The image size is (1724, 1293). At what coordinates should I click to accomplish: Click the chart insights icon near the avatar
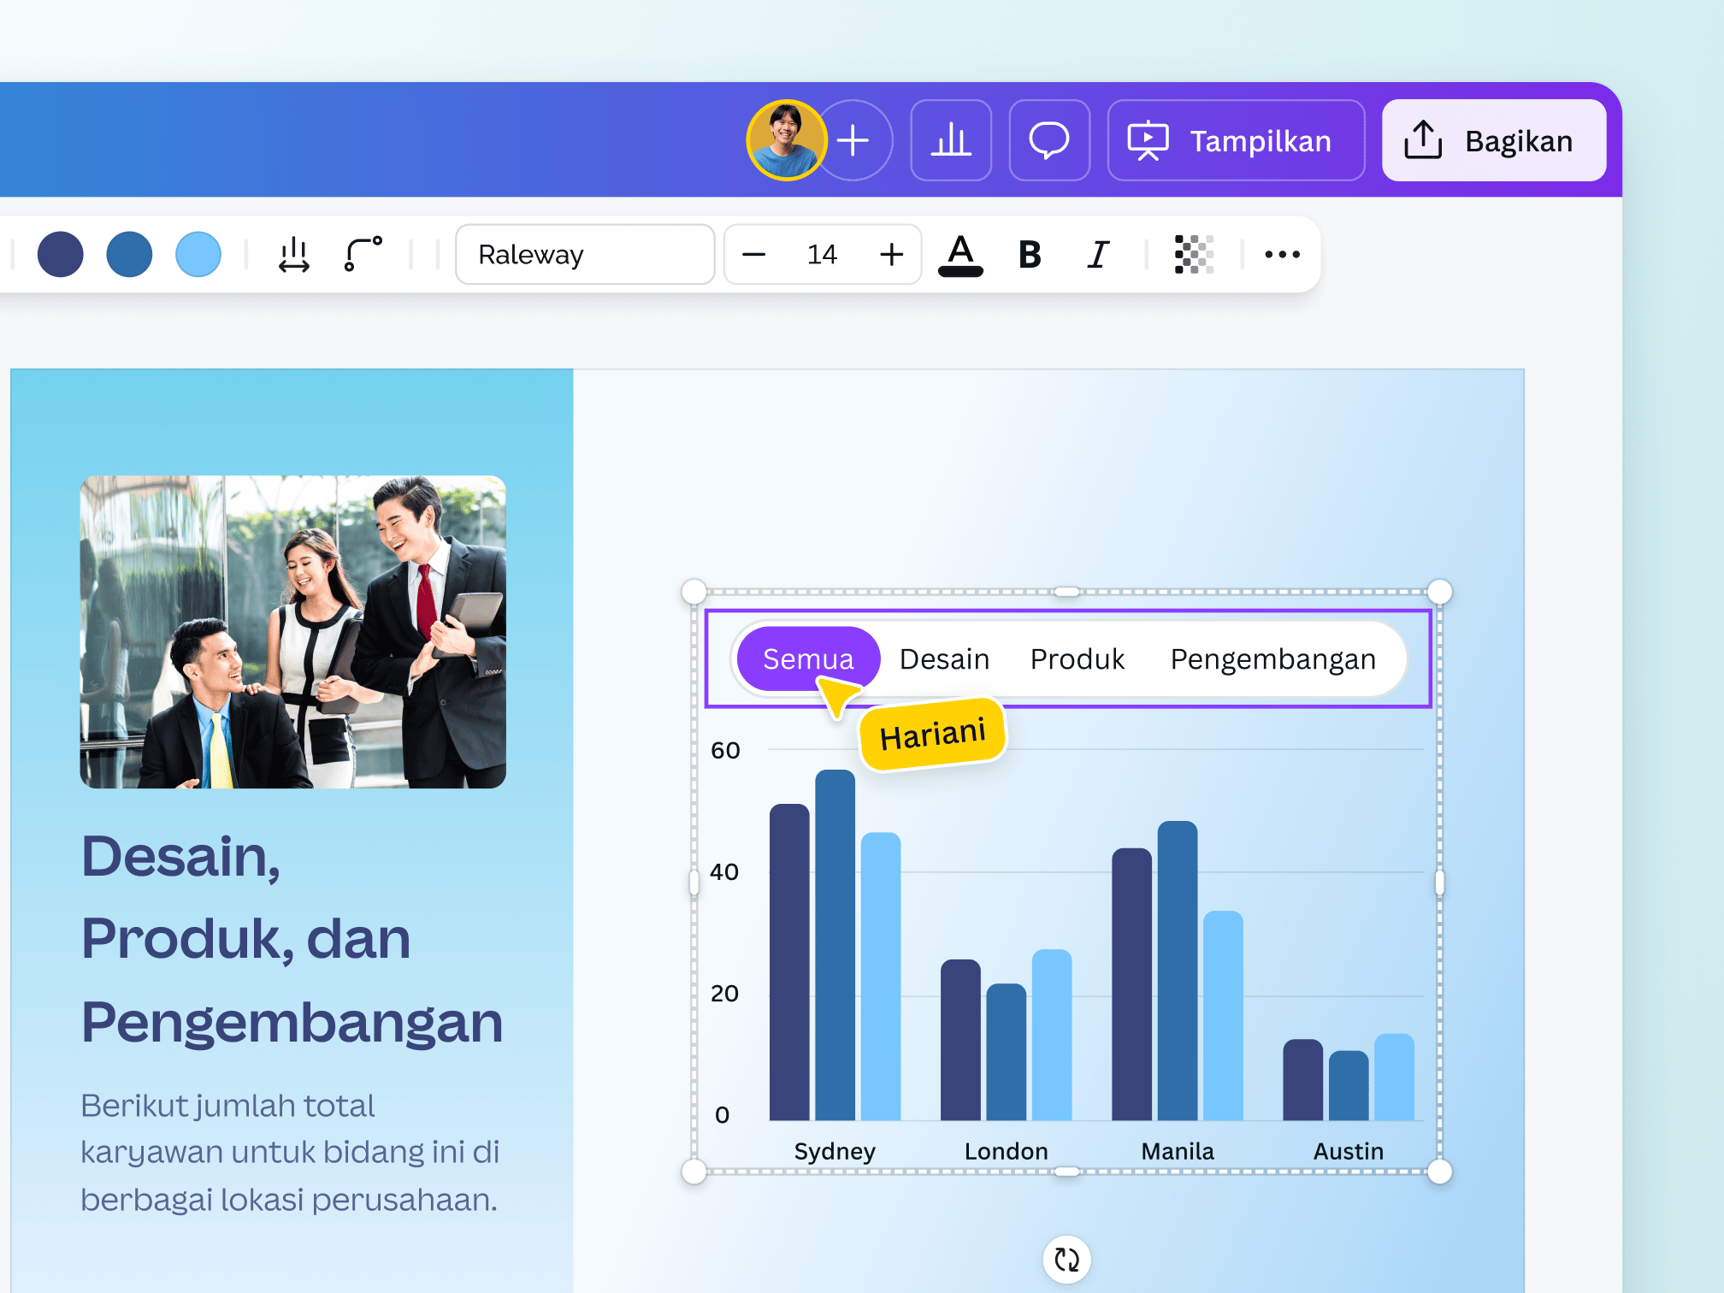point(952,140)
